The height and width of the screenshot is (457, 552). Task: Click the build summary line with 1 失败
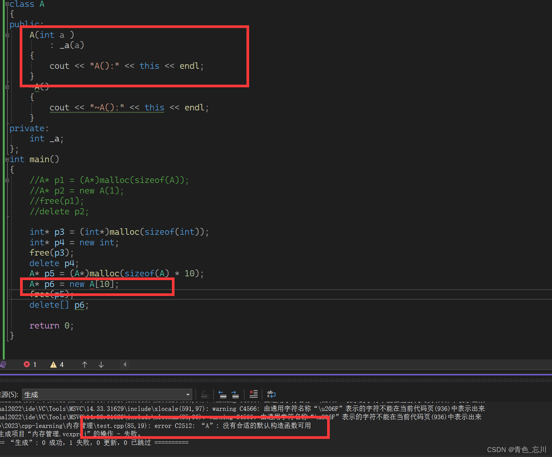[94, 442]
